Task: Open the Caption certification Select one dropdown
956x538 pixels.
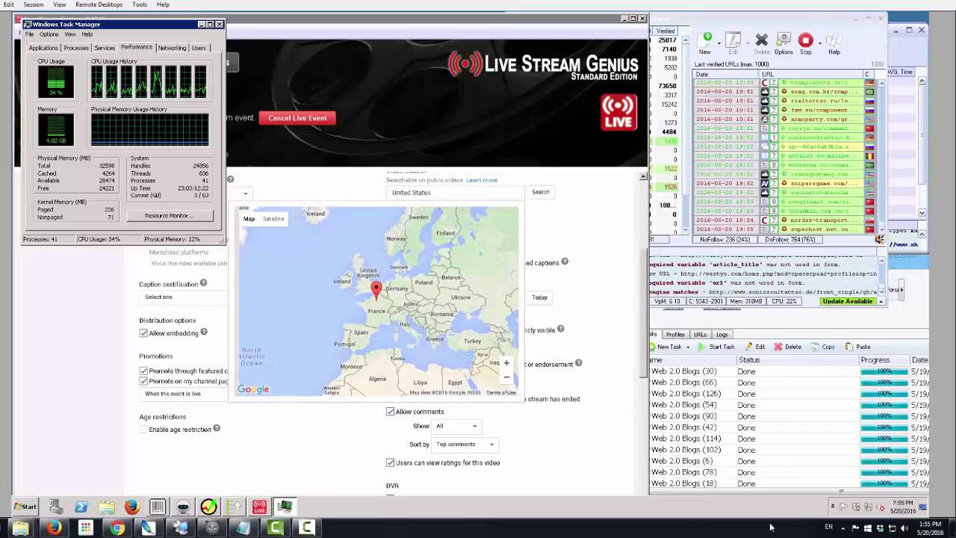Action: tap(184, 297)
